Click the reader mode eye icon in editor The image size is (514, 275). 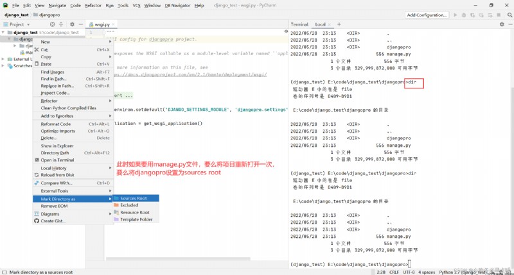[x=286, y=31]
